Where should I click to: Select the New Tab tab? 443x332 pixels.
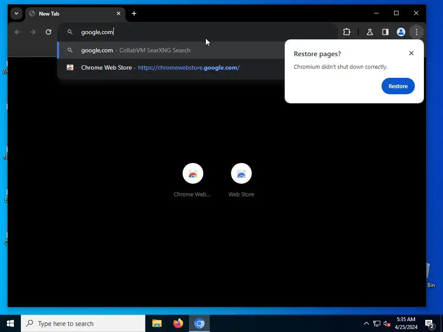[x=75, y=14]
